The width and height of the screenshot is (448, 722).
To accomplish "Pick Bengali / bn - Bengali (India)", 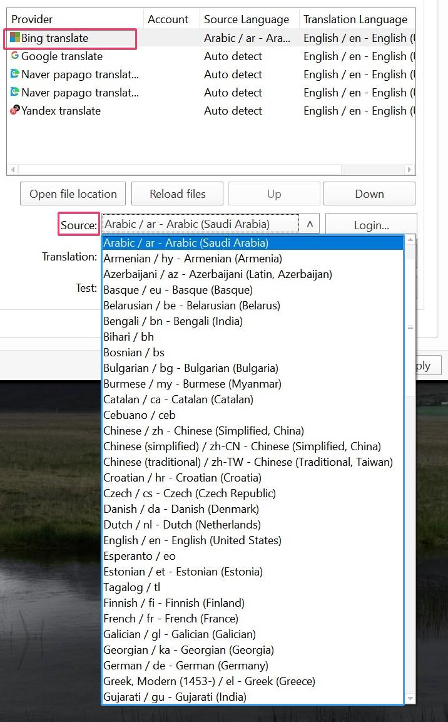I will click(x=253, y=321).
